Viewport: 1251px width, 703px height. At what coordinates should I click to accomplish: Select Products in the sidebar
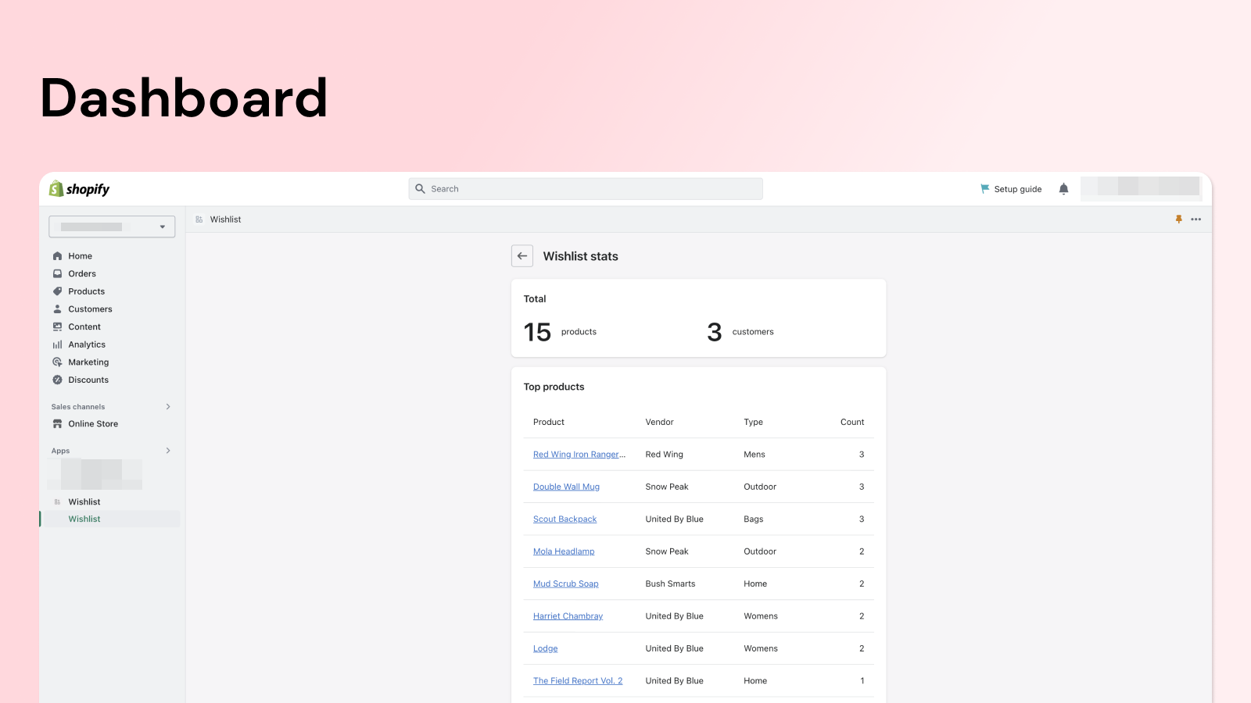point(85,291)
